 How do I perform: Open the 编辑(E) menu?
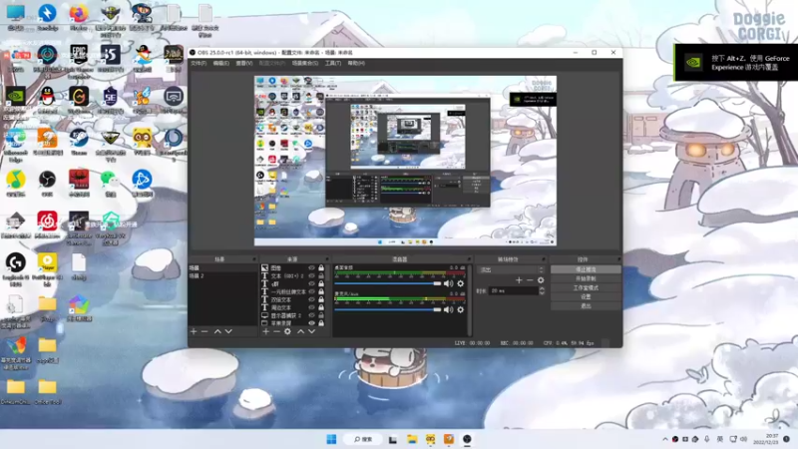click(220, 63)
